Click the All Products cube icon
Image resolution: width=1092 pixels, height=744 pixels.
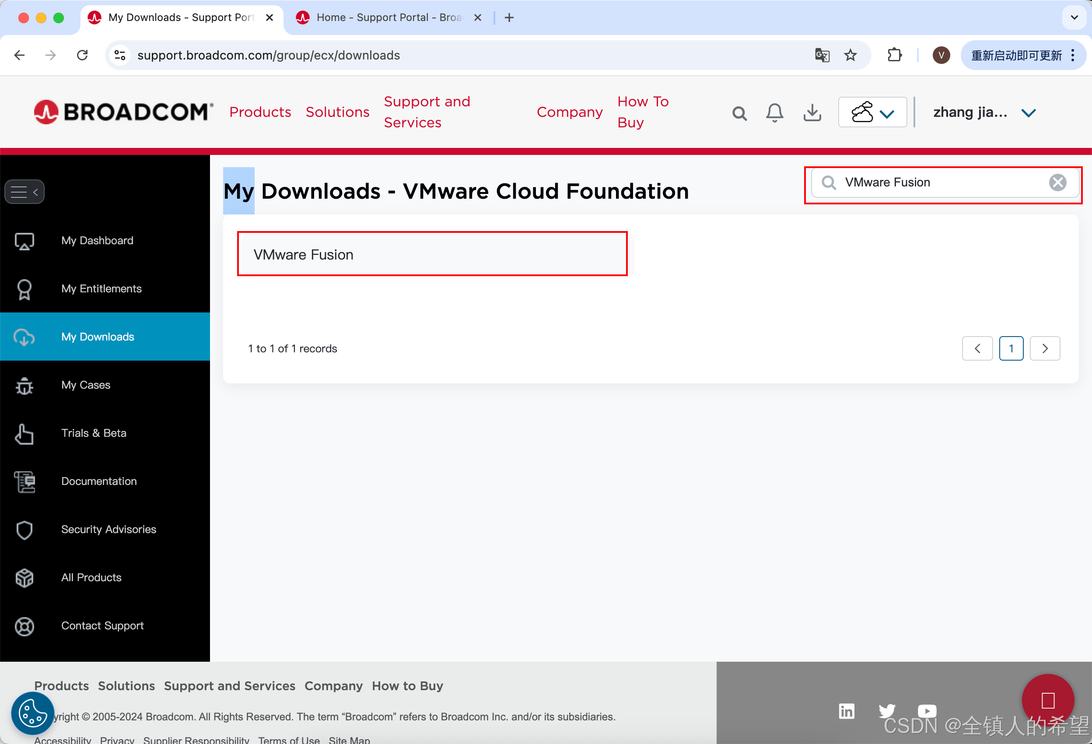coord(24,578)
